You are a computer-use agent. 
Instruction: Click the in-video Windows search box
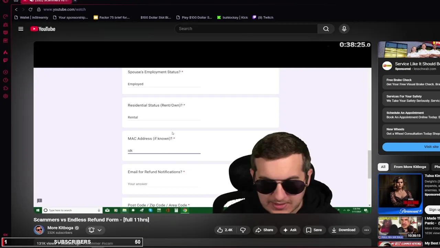(71, 210)
